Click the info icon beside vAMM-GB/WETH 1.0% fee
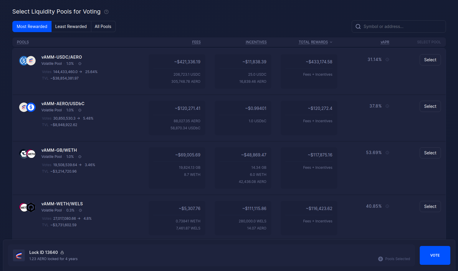Image resolution: width=458 pixels, height=271 pixels. point(80,156)
